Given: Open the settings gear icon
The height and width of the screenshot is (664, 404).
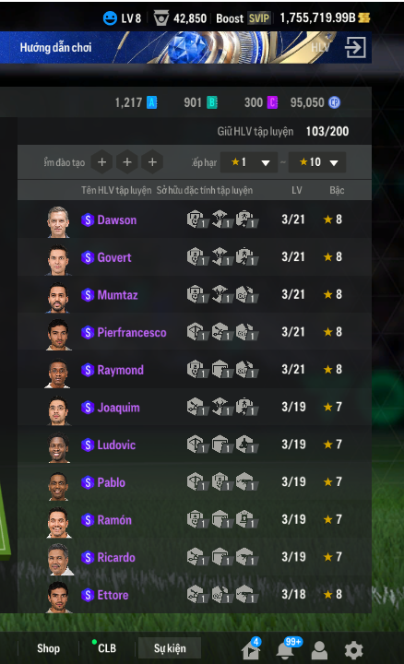Looking at the screenshot, I should pos(353,649).
